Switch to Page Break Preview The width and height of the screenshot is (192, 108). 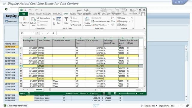pyautogui.click(x=115, y=93)
